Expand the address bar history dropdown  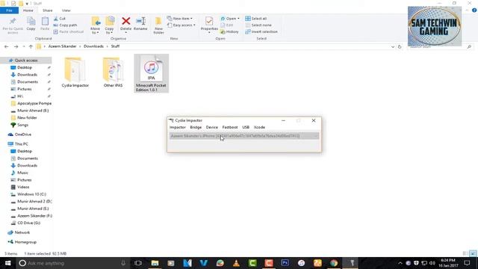point(393,46)
